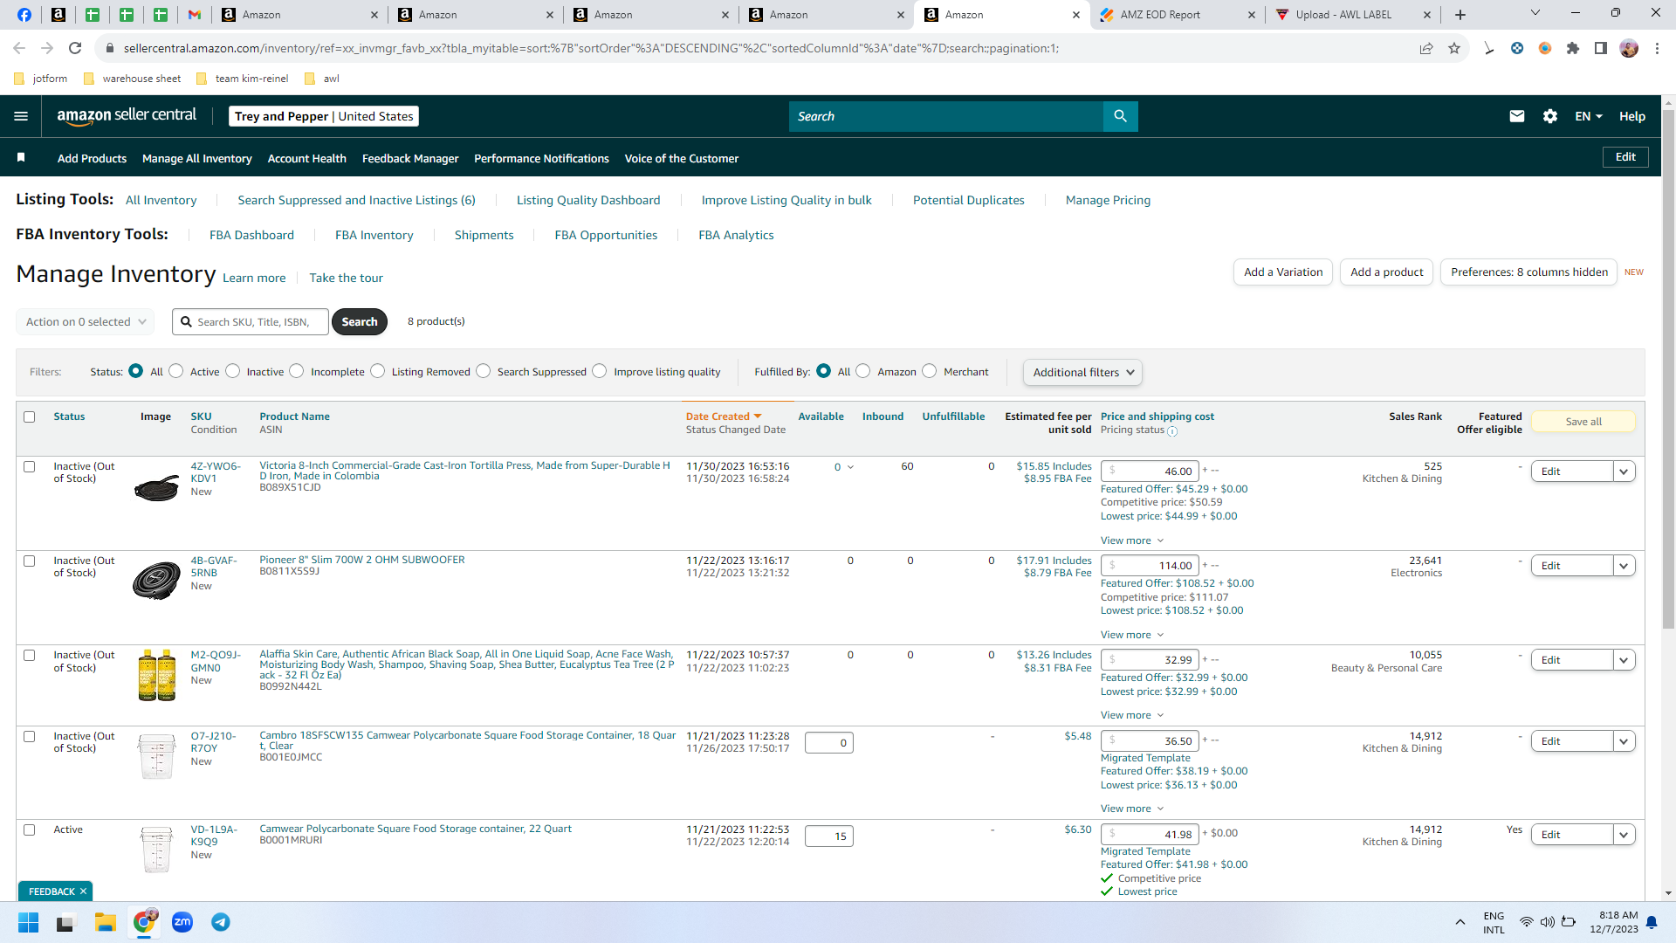Screen dimensions: 1676x943
Task: Open Edit dropdown arrow for Pioneer Subwoofer
Action: [x=1624, y=566]
